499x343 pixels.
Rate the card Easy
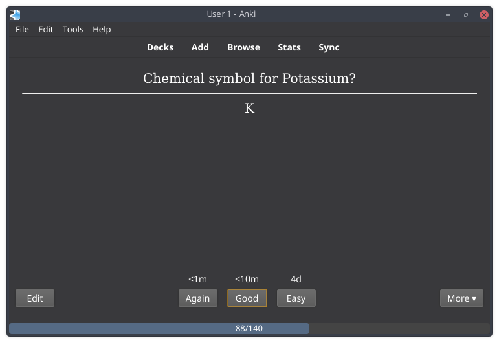[x=296, y=298]
